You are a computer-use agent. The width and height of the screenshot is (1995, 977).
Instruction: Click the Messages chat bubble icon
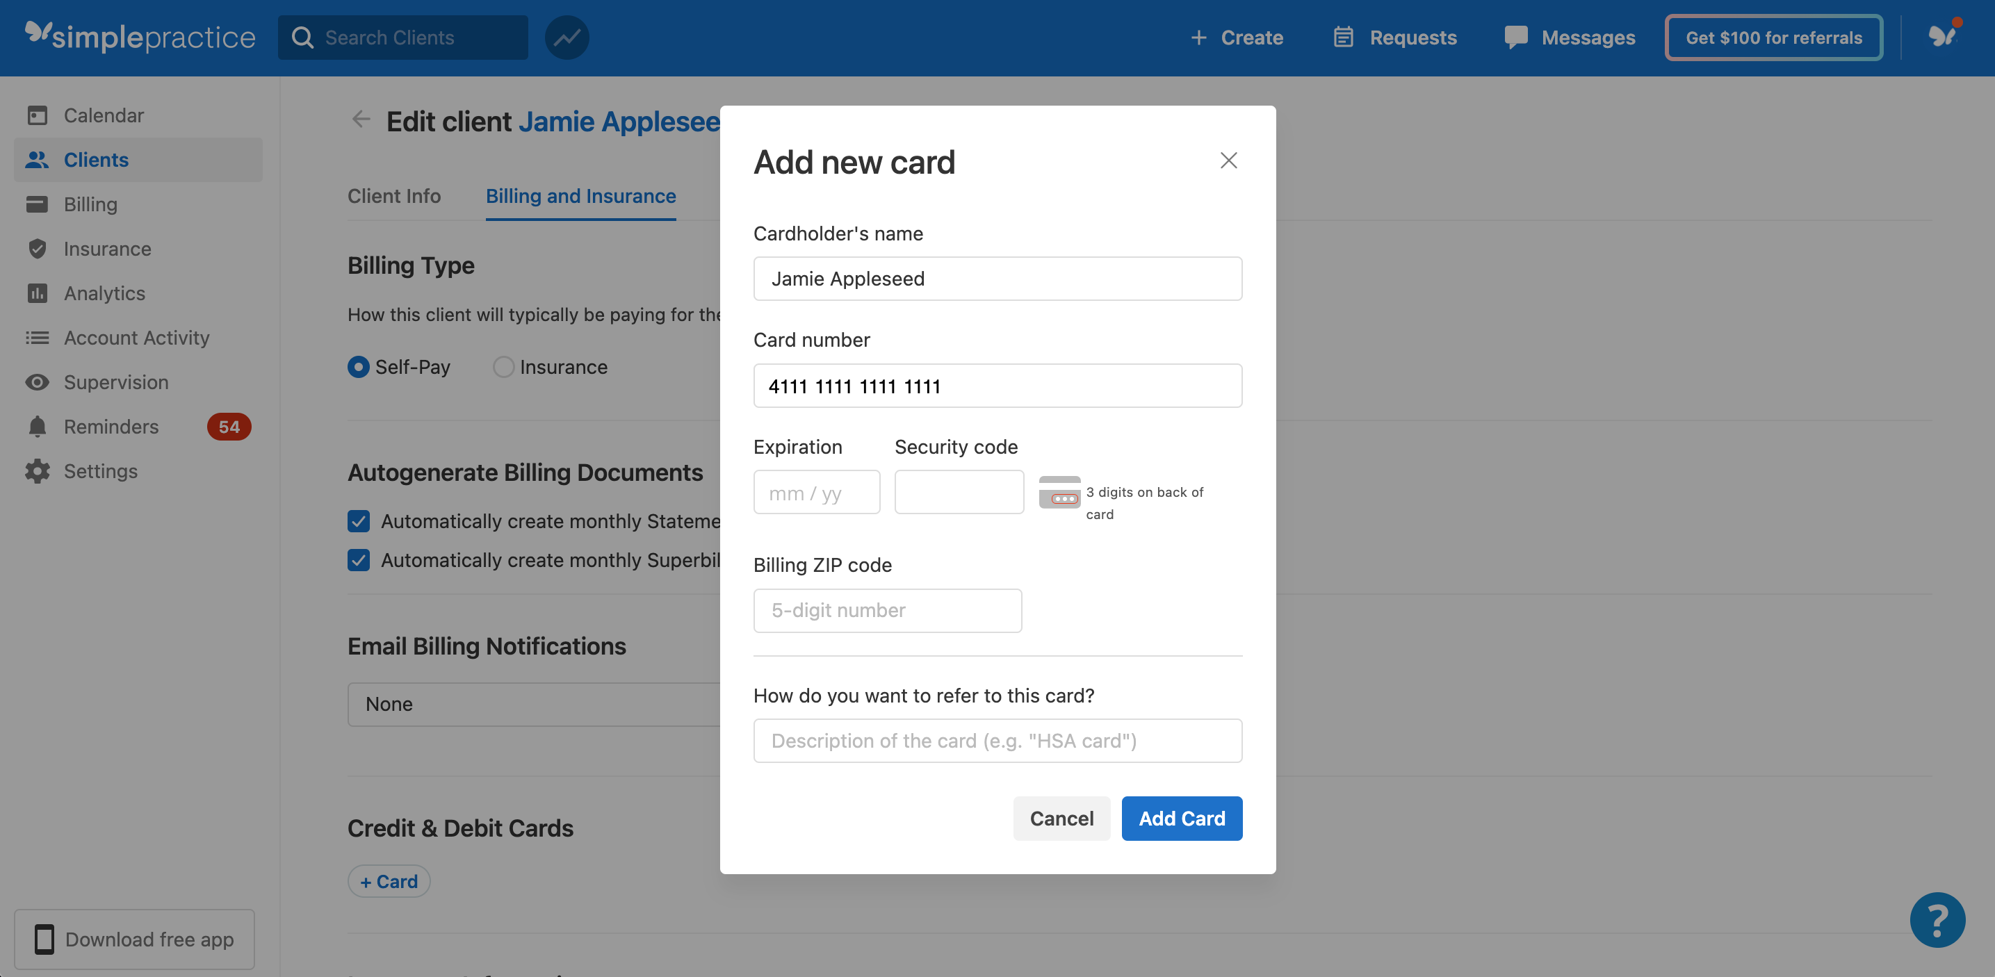coord(1515,37)
